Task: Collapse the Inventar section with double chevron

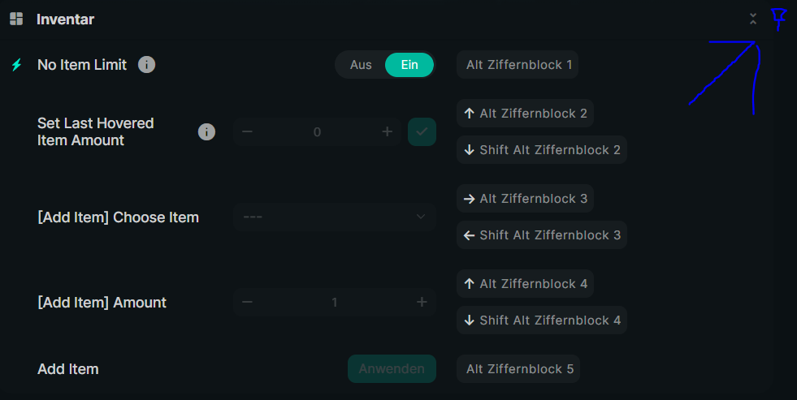Action: pos(753,19)
